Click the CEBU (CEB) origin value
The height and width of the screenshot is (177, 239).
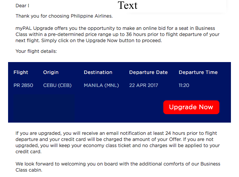(x=57, y=85)
